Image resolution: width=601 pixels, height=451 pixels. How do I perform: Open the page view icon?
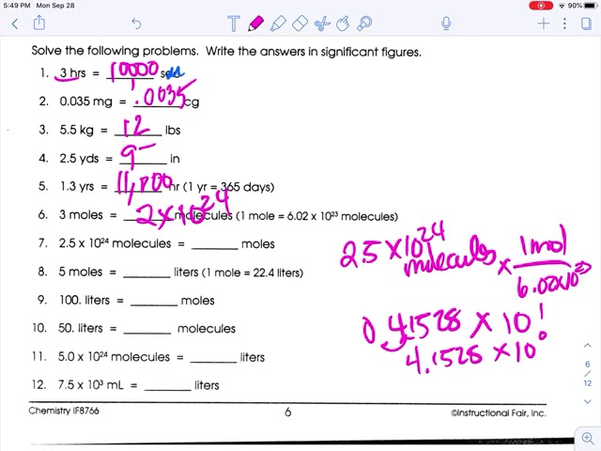586,23
